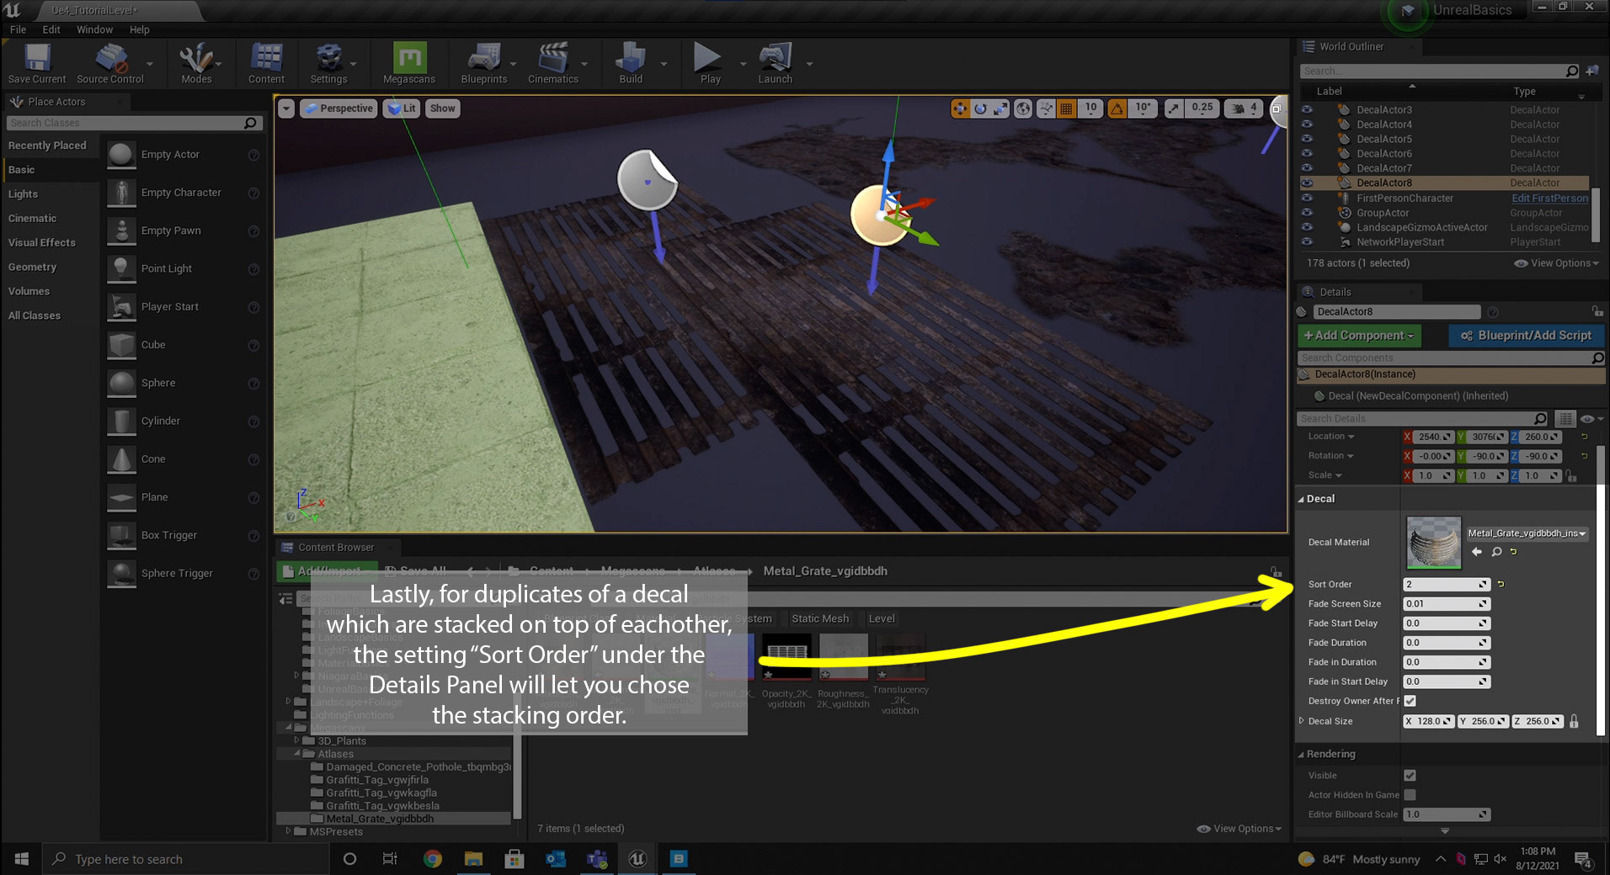Browse to decal material in Content Browser
1610x875 pixels.
(x=1496, y=552)
